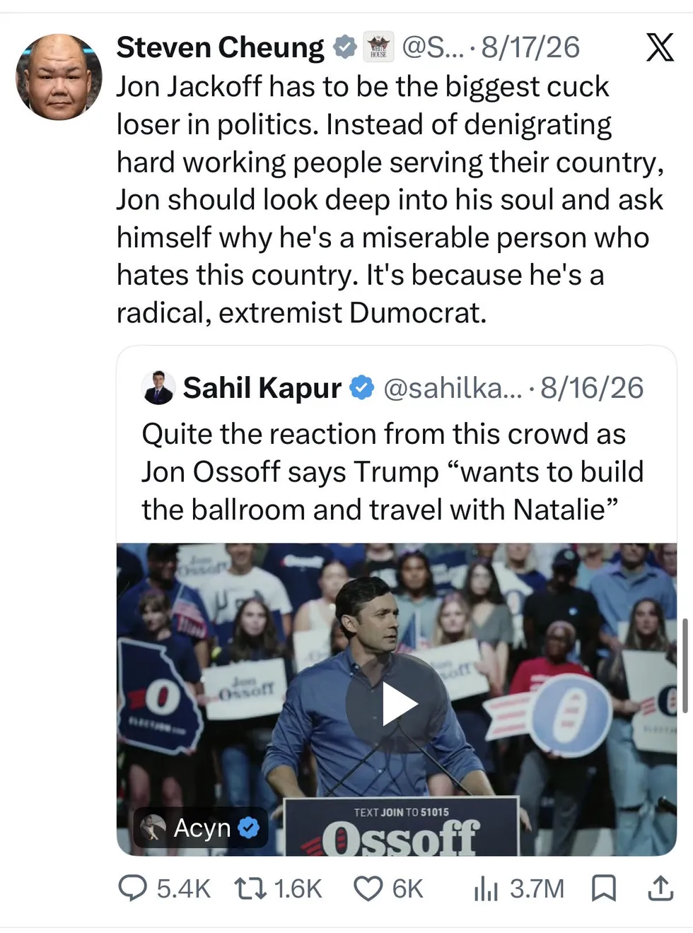Screen dimensions: 693x933
Task: Open the quoted tweet text about Jon Ossoff
Action: 392,471
